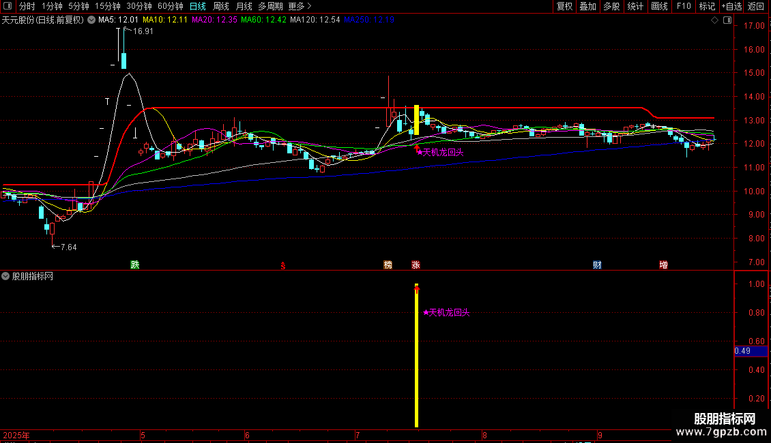Screen dimensions: 771x443
Task: Expand 更多 period options
Action: point(300,6)
